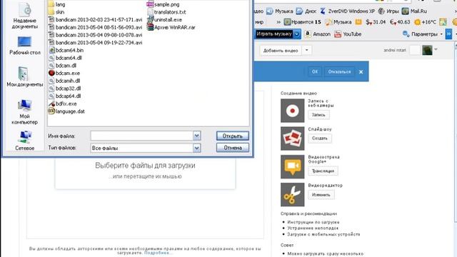
Task: Select the bdcam64.bin file
Action: (66, 50)
